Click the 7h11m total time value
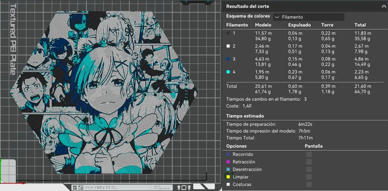Screen dimensions: 388x191 (x=305, y=138)
